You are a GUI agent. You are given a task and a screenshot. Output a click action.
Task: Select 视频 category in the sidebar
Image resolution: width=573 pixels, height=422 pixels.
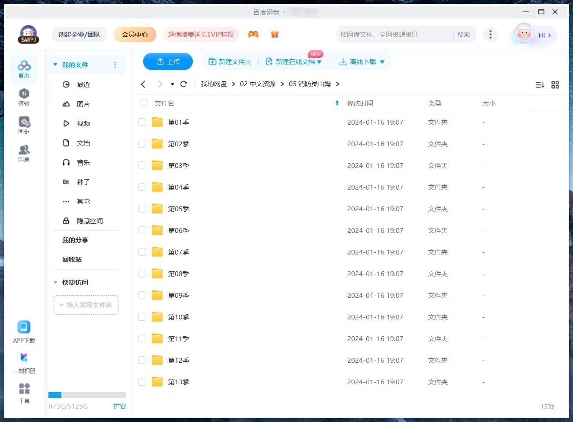pos(83,123)
